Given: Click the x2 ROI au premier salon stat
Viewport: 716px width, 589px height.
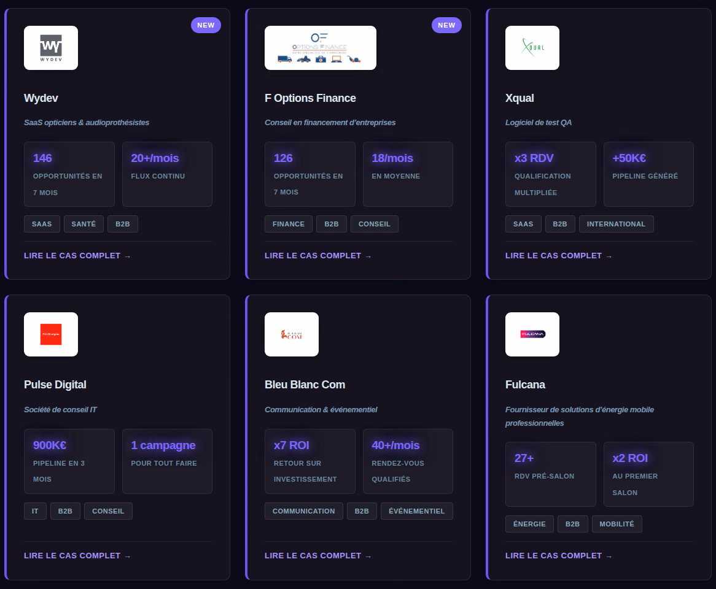Looking at the screenshot, I should point(648,474).
